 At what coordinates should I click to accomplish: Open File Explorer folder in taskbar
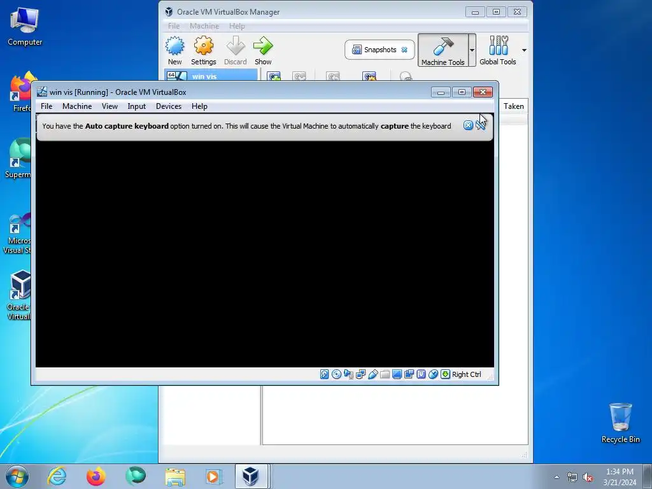coord(175,476)
